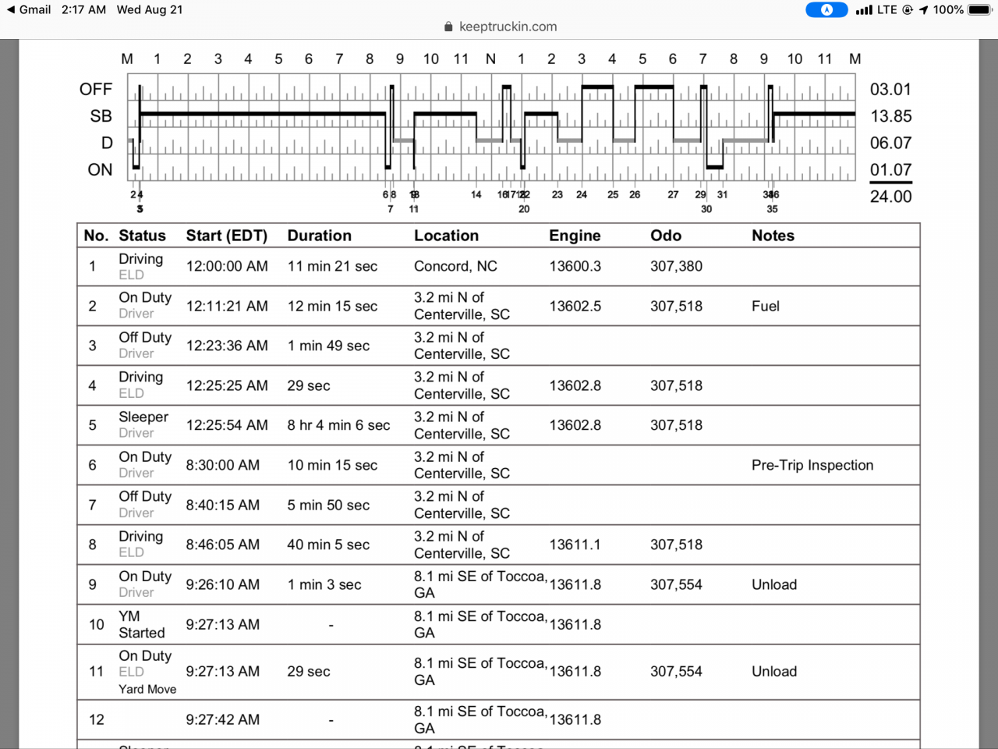Viewport: 998px width, 749px height.
Task: Click the Location column header
Action: pyautogui.click(x=446, y=236)
